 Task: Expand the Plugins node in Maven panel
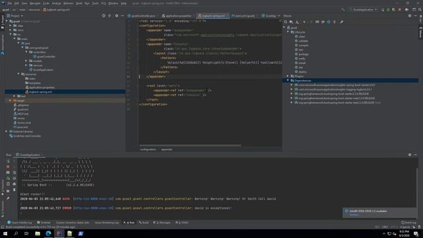(288, 76)
